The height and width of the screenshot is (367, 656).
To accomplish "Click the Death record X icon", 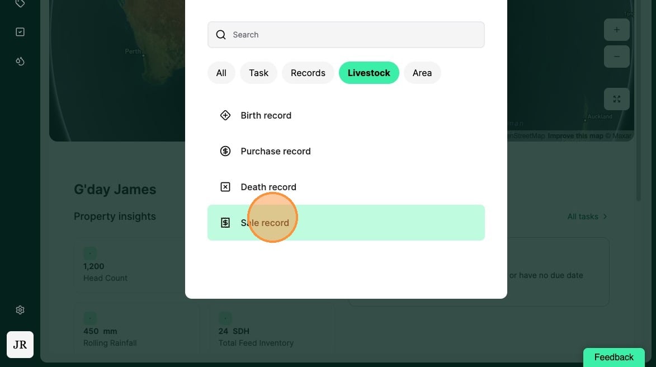I will 225,187.
